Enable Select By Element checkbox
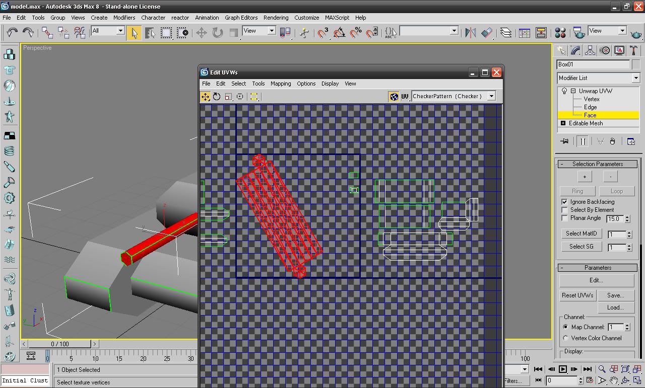Viewport: 645px width, 388px height. pyautogui.click(x=564, y=210)
